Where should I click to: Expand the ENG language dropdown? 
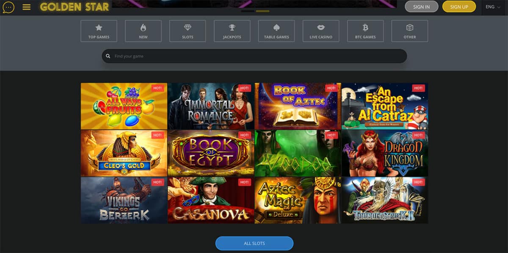point(493,7)
